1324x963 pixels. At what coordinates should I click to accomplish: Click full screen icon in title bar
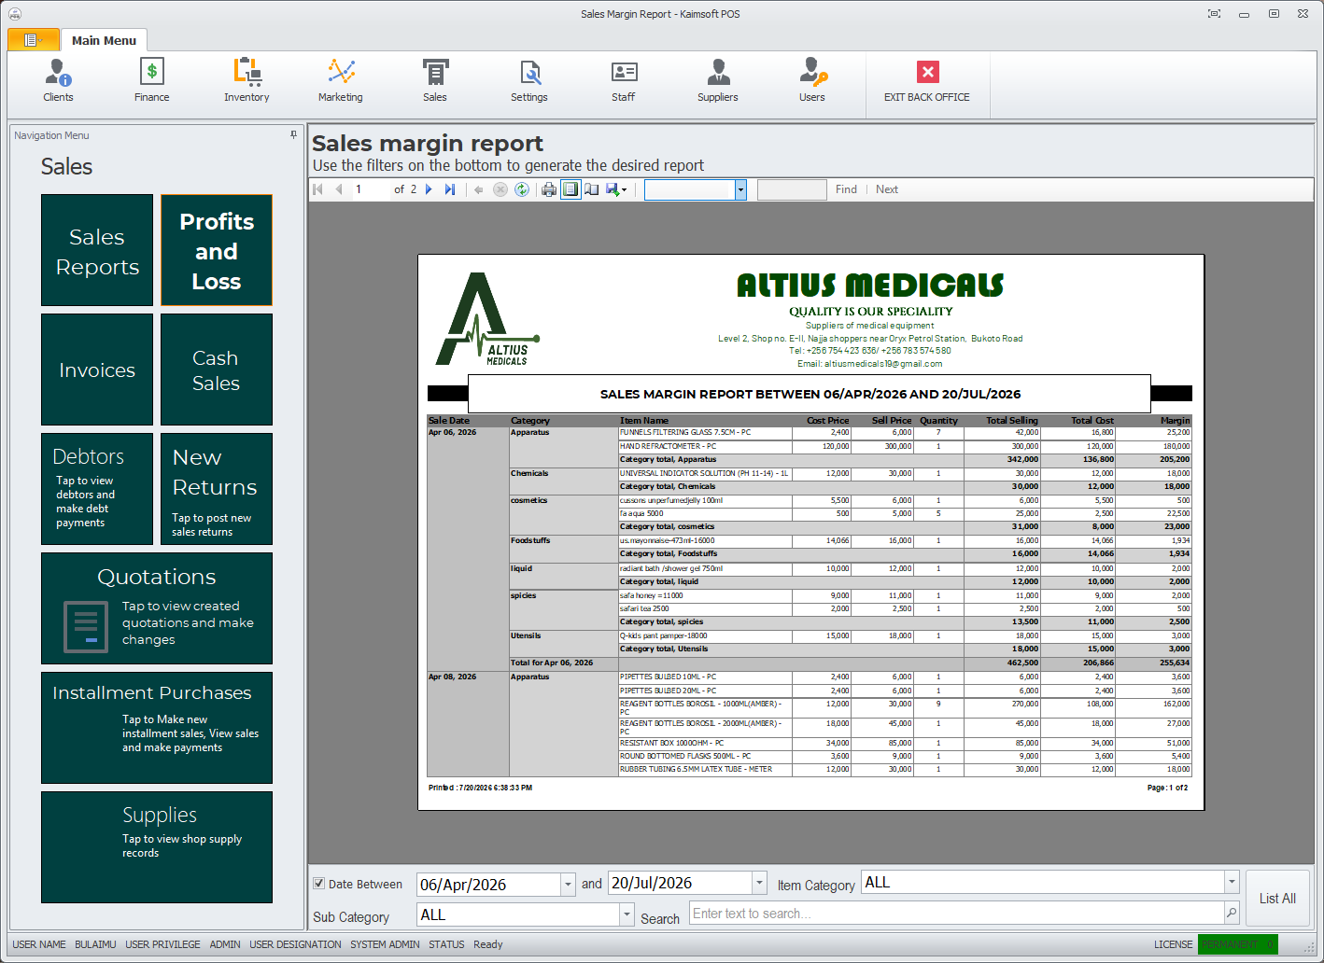point(1214,14)
